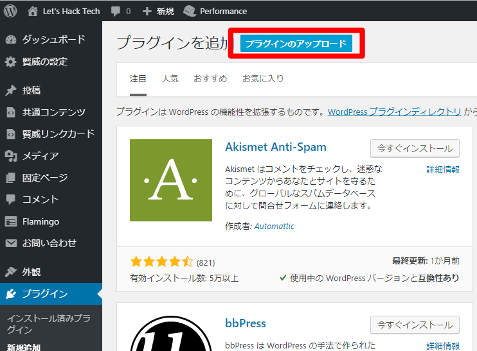Switch to the 人気 tab
The height and width of the screenshot is (351, 477).
click(170, 79)
